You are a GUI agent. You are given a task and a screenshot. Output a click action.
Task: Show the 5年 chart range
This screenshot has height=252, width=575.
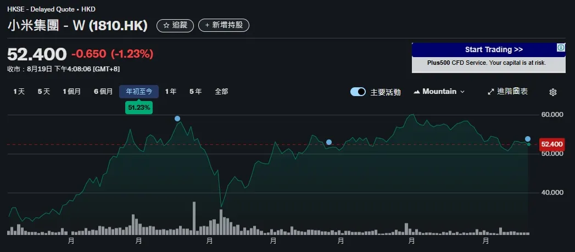coord(196,92)
